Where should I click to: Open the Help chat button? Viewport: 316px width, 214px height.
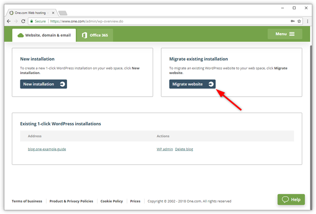tap(291, 199)
